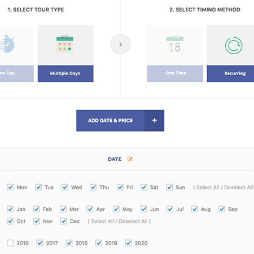This screenshot has width=254, height=254.
Task: Click the orange edit icon beside DATE
Action: coord(130,159)
